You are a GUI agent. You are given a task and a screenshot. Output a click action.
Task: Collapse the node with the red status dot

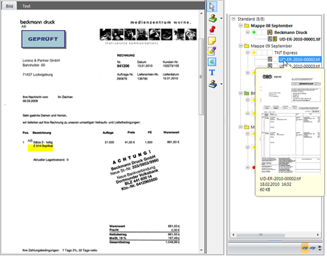click(247, 167)
